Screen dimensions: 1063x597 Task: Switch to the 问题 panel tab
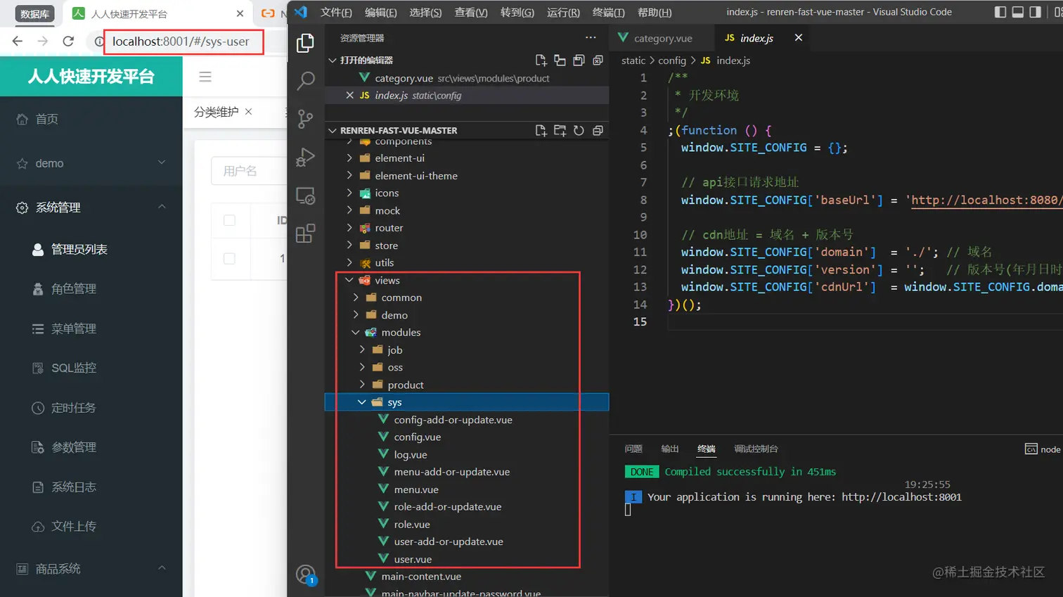pos(633,449)
